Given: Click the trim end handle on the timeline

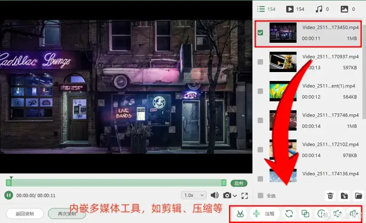Looking at the screenshot, I should 224,183.
